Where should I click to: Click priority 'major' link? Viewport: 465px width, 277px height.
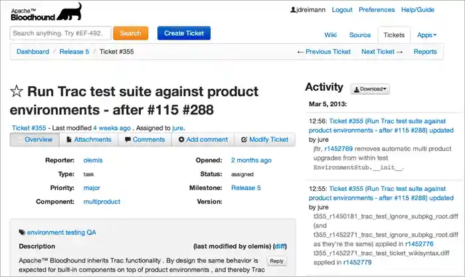pyautogui.click(x=92, y=188)
